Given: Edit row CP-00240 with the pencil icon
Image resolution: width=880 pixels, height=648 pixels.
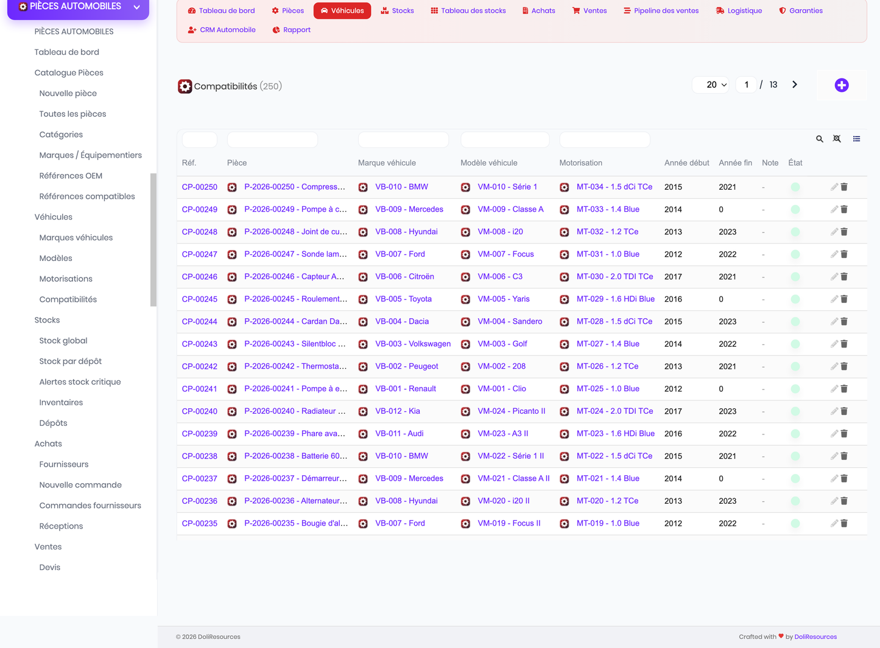Looking at the screenshot, I should tap(834, 411).
